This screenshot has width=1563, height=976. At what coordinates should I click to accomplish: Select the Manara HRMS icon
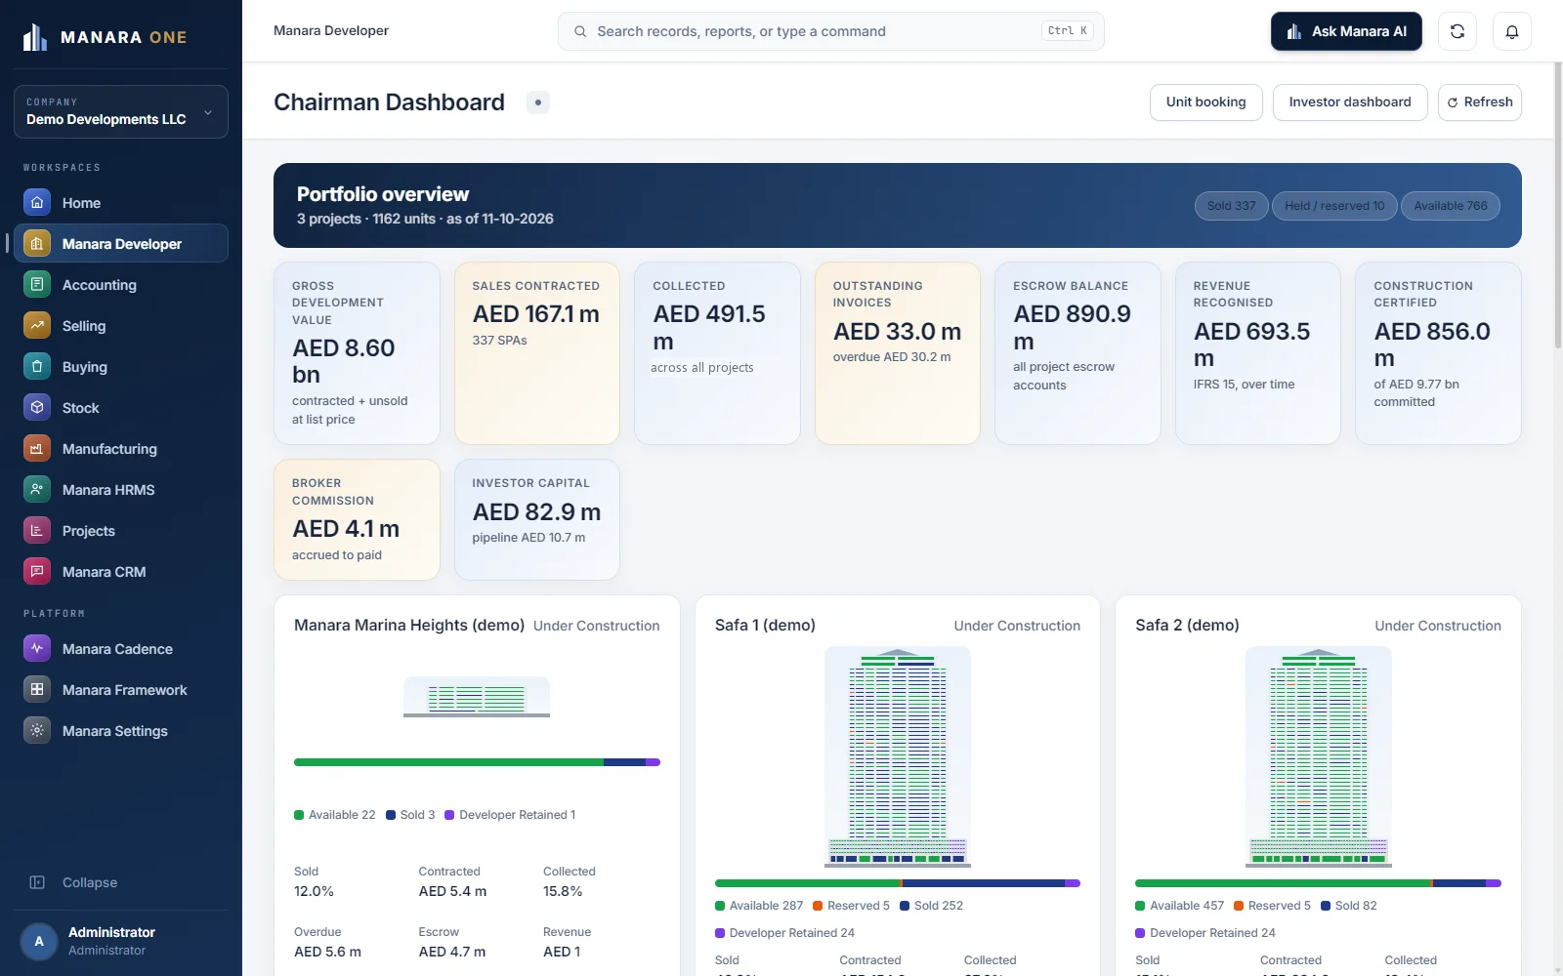click(37, 490)
